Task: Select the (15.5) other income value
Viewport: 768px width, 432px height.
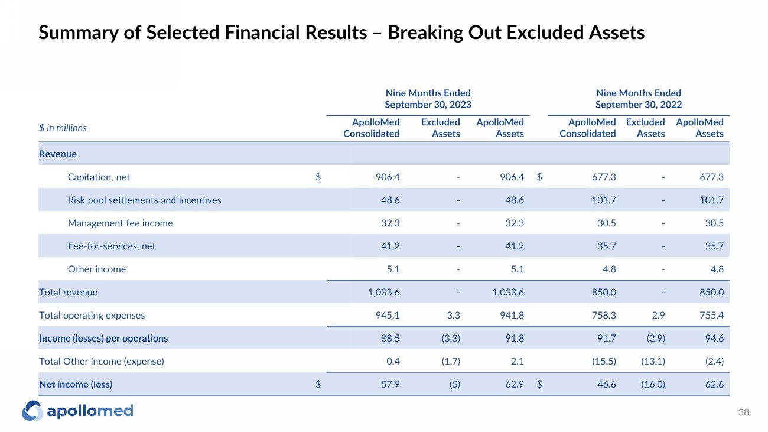Action: [x=604, y=362]
